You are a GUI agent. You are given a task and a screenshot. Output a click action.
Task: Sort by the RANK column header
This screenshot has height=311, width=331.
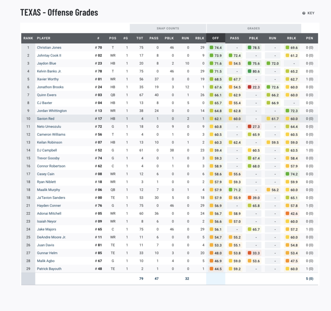point(28,38)
